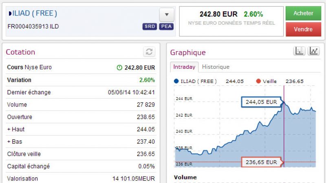Open the Historique tab
326x183 pixels.
click(216, 67)
